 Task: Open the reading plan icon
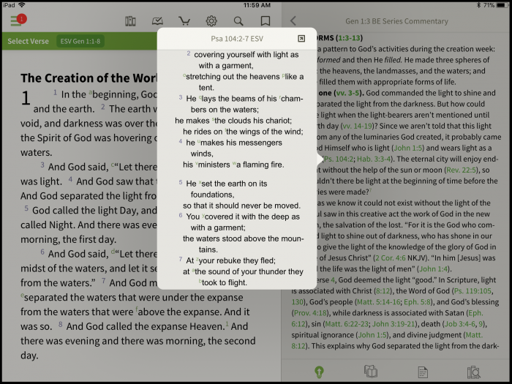pyautogui.click(x=157, y=21)
